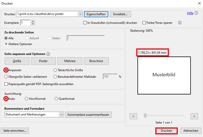Screen dimensions: 203x137
Task: Click the help question mark icon beside Hilfe
Action: tap(196, 13)
